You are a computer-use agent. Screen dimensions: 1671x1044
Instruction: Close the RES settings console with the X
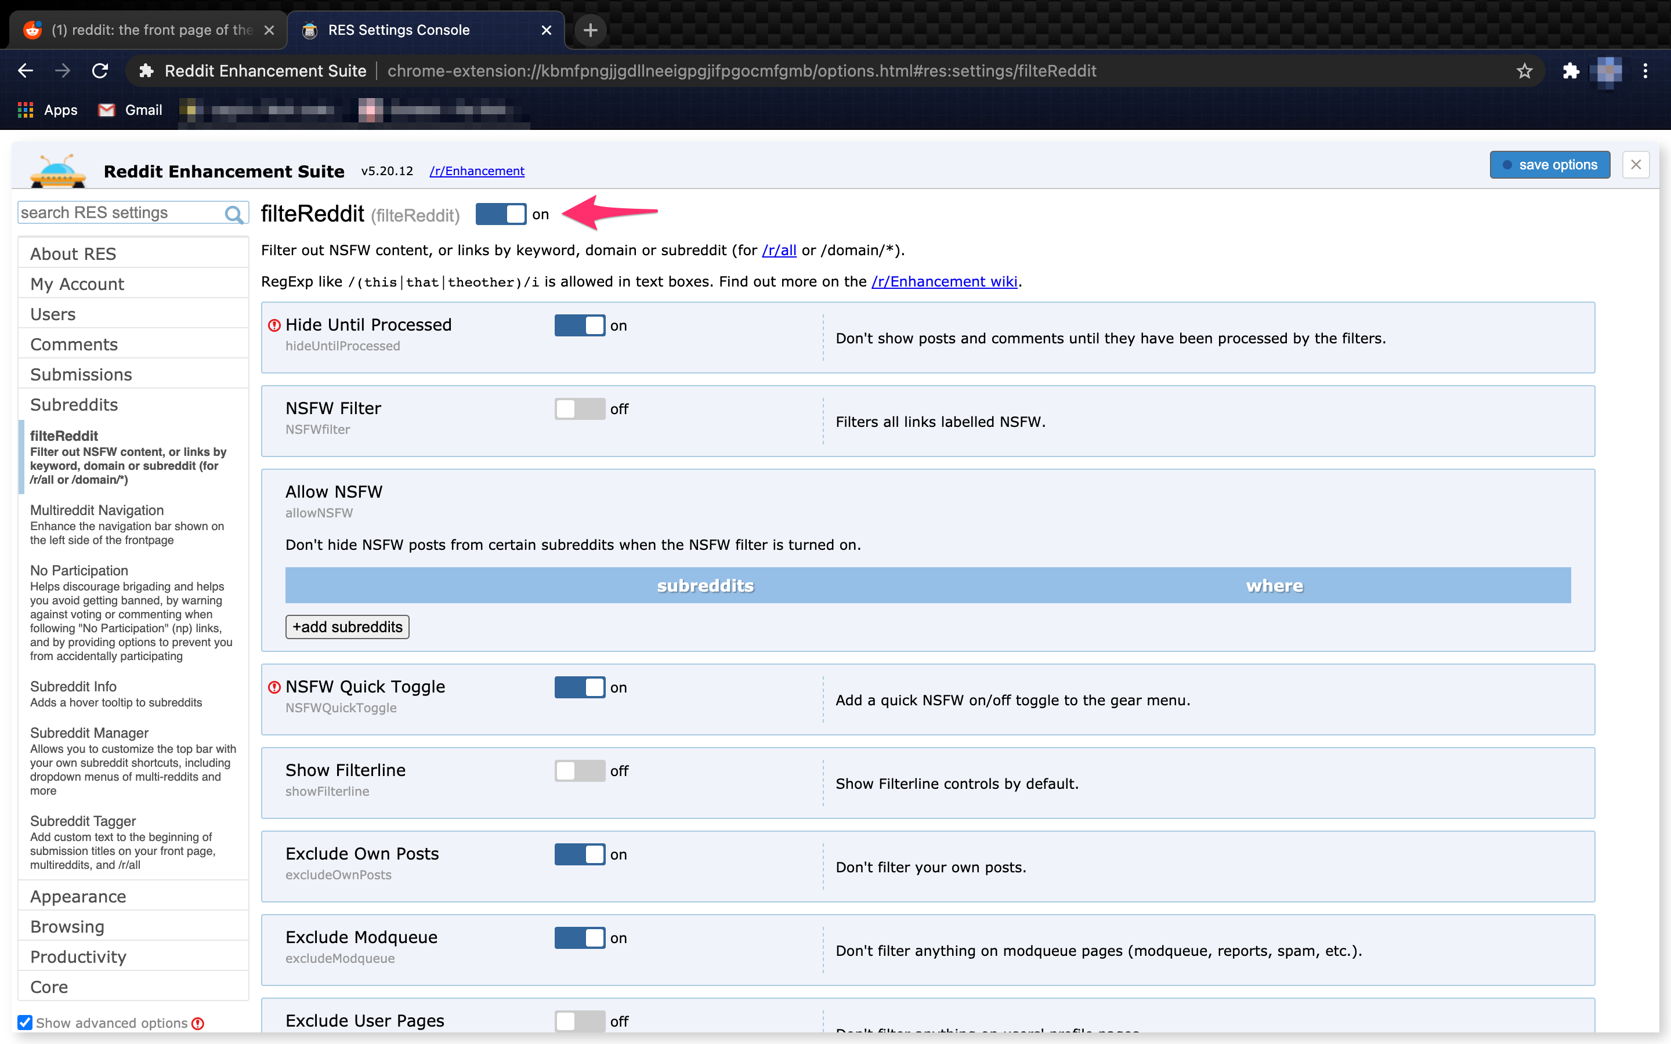[x=1636, y=164]
